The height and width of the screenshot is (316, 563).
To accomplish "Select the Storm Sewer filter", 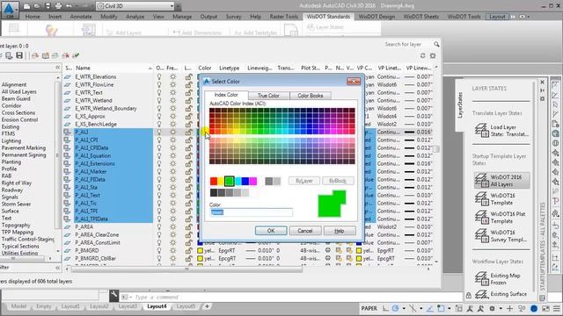I will tap(16, 204).
